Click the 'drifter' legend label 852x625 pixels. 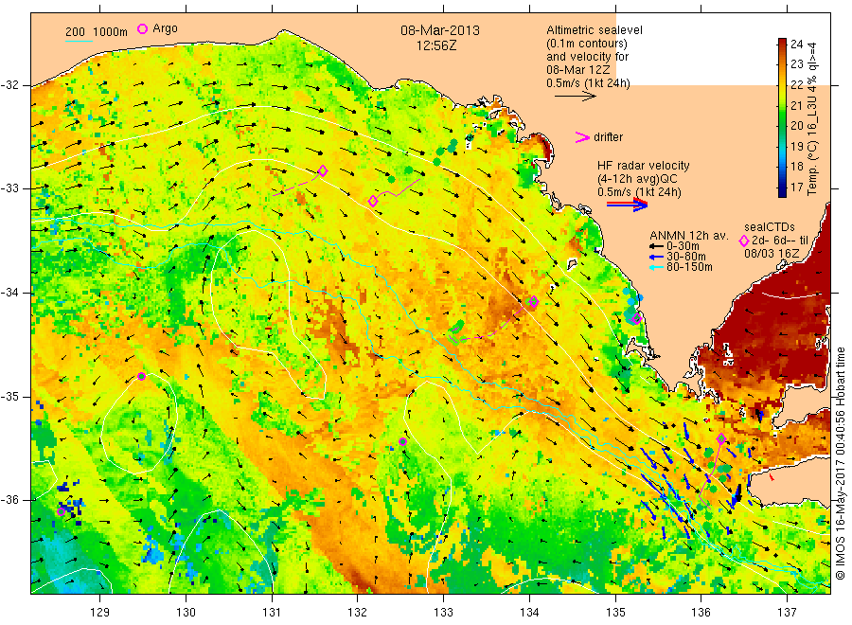coord(608,137)
